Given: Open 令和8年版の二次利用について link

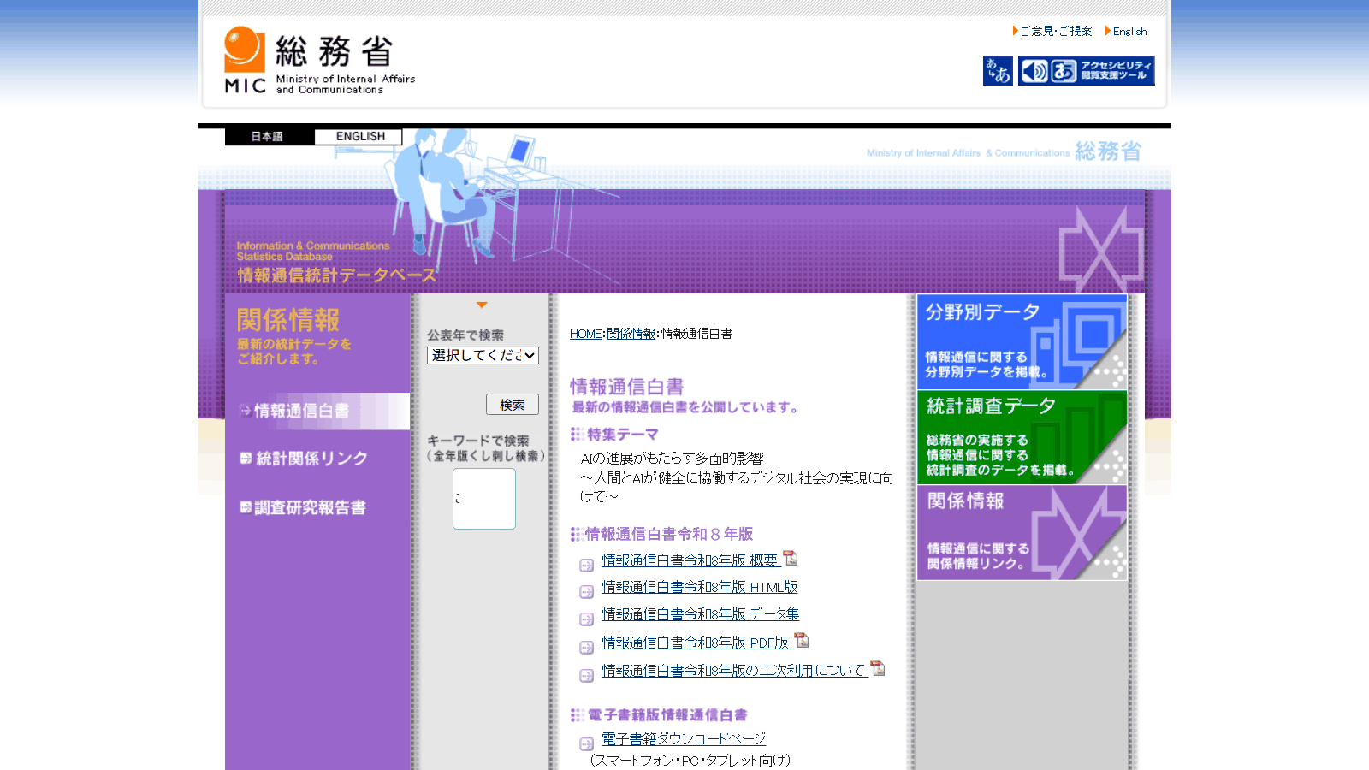Looking at the screenshot, I should tap(734, 671).
